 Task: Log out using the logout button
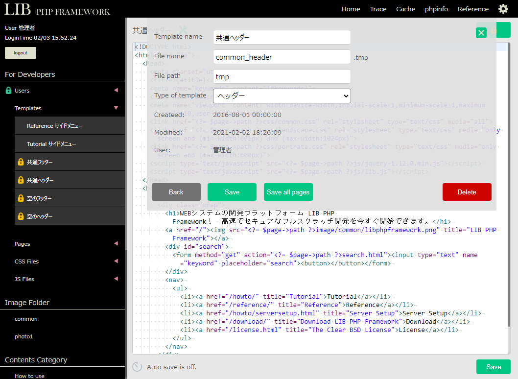(21, 53)
